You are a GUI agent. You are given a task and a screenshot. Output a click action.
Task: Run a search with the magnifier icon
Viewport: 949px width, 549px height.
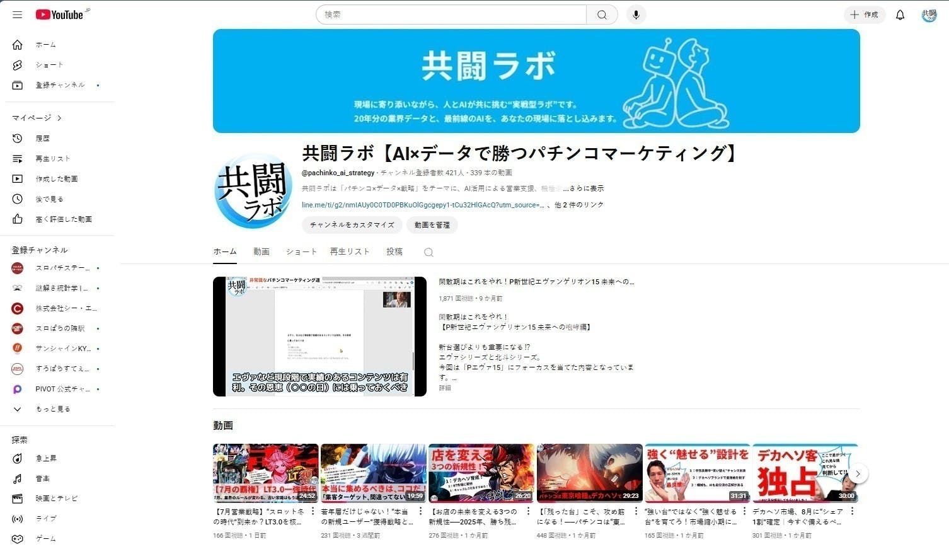pyautogui.click(x=601, y=14)
